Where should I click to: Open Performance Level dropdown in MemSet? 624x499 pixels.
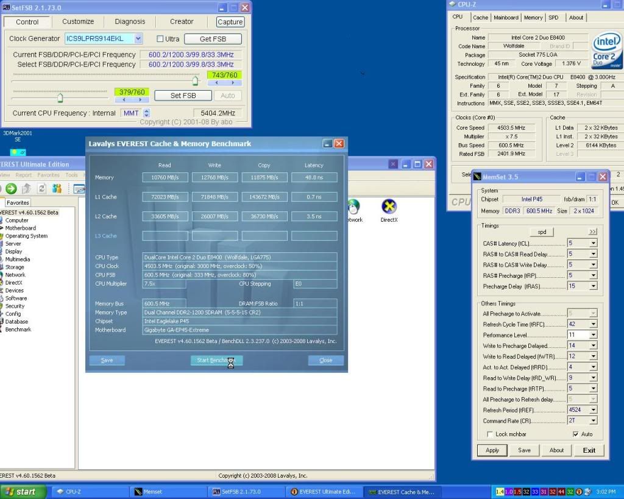click(x=594, y=335)
